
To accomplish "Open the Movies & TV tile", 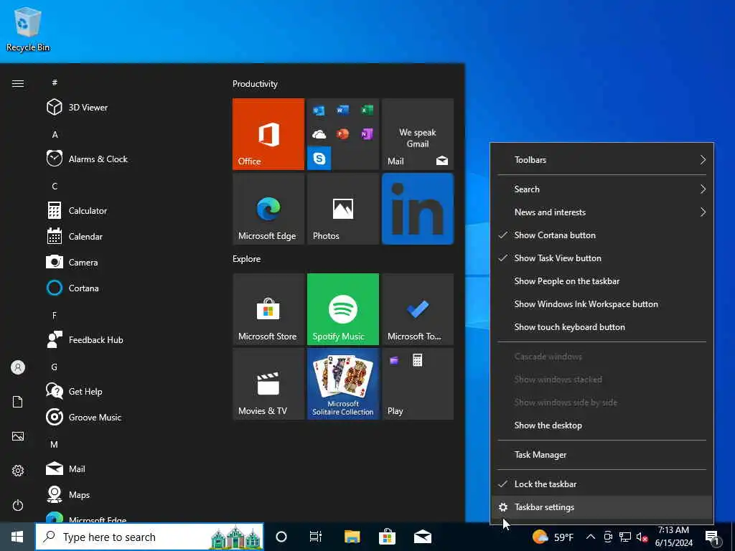I will pyautogui.click(x=268, y=384).
